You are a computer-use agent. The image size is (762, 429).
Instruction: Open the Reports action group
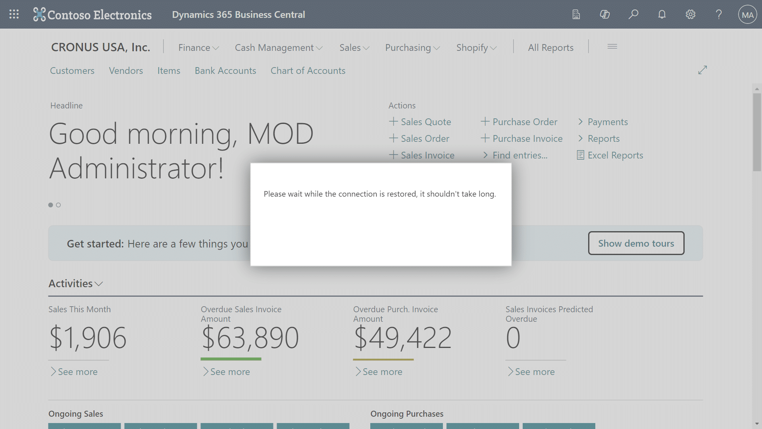point(604,139)
